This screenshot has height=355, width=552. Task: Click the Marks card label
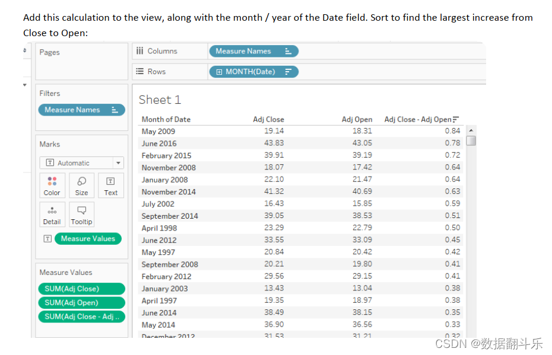pos(50,144)
